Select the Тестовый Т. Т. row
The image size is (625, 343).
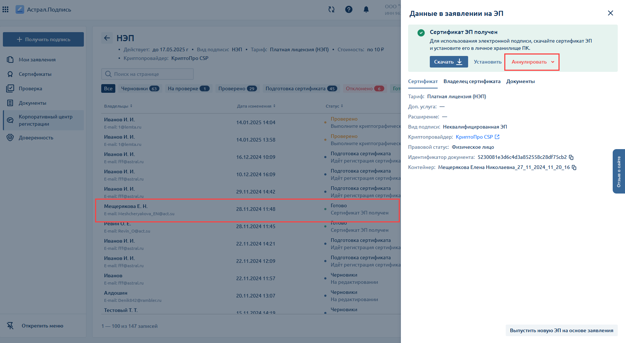click(x=251, y=310)
